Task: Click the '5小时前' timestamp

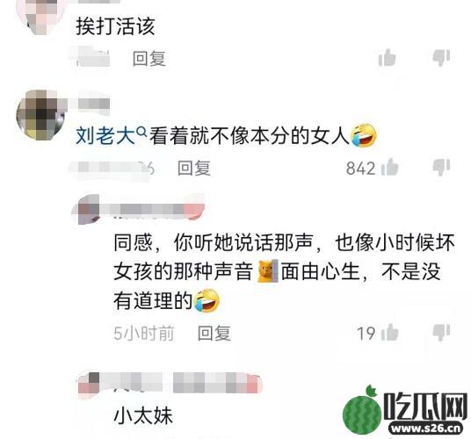Action: (144, 333)
